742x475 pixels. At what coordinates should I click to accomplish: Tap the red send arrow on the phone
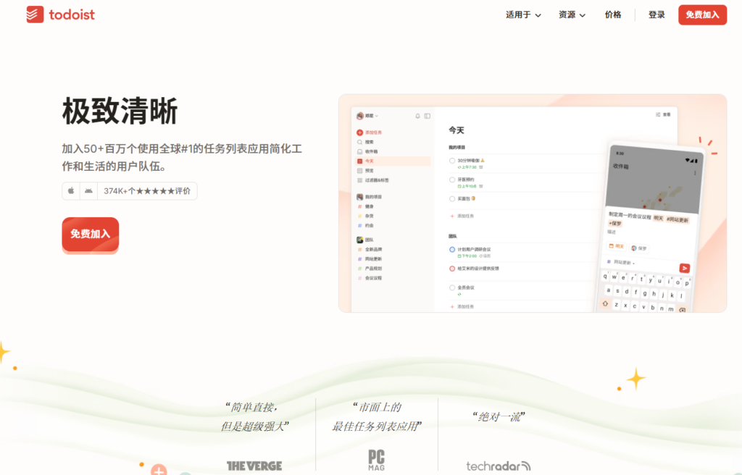point(685,268)
